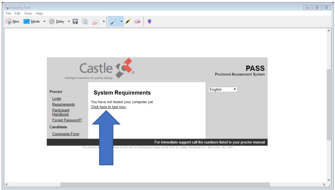Save the snip with floppy disk icon
Image resolution: width=335 pixels, height=190 pixels.
pyautogui.click(x=75, y=22)
